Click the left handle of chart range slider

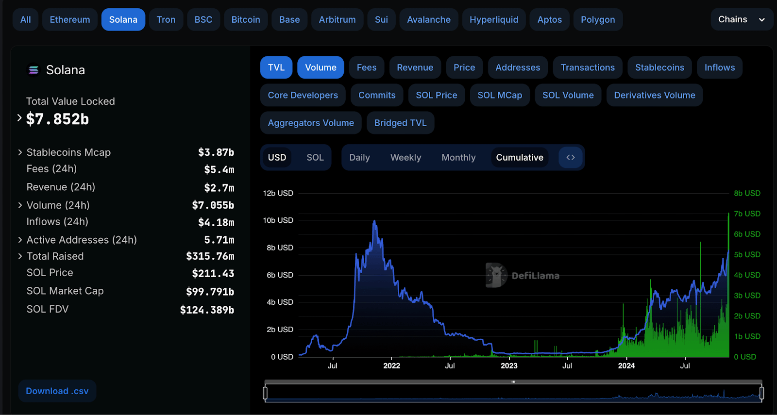pos(265,393)
